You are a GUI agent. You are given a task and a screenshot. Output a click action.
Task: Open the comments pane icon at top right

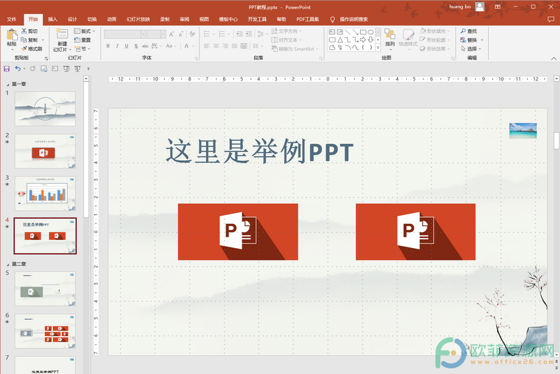tap(551, 19)
